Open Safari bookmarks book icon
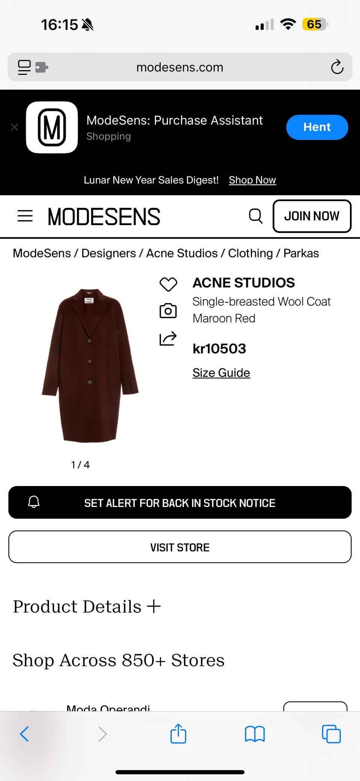Image resolution: width=360 pixels, height=781 pixels. click(x=255, y=734)
